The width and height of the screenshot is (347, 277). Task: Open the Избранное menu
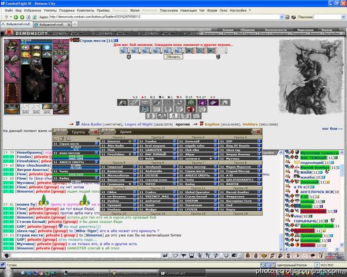32,10
